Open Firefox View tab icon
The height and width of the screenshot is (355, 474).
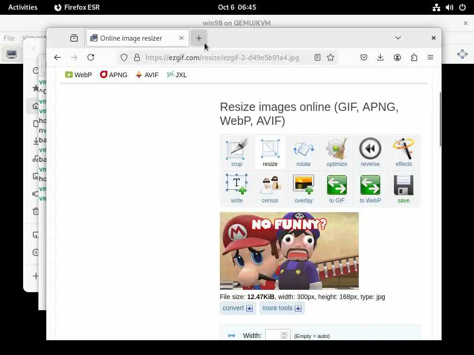pos(74,38)
